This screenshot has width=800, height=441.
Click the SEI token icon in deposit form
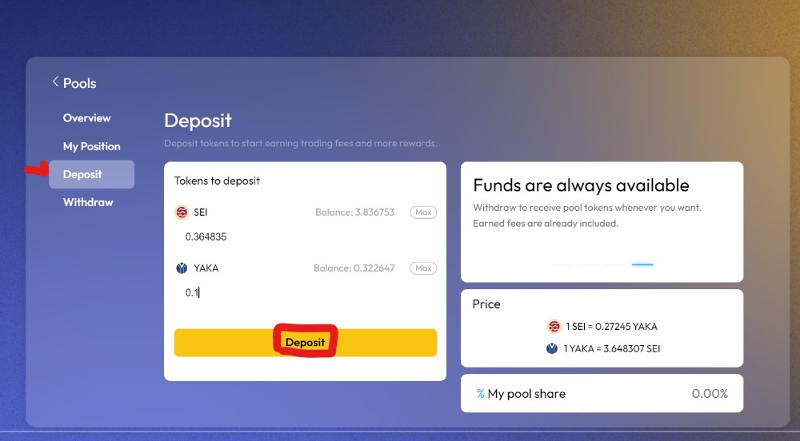click(x=182, y=213)
